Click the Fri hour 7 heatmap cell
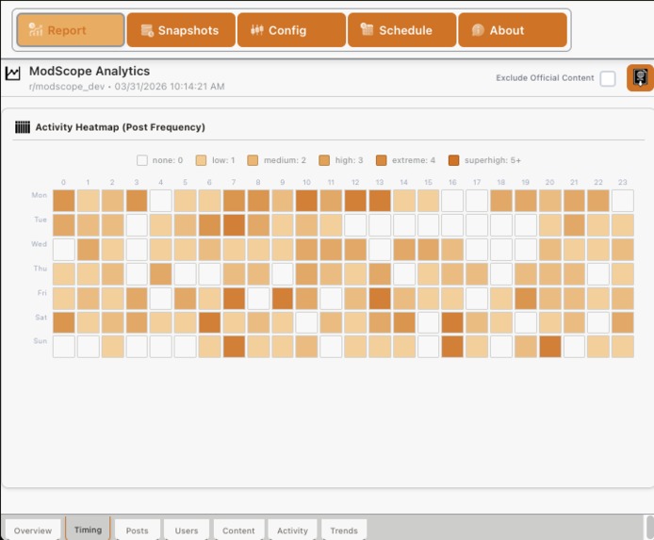 [x=234, y=299]
